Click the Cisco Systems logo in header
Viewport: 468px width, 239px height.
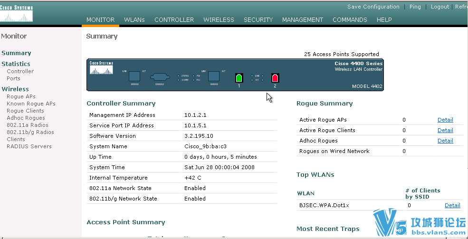tap(17, 13)
